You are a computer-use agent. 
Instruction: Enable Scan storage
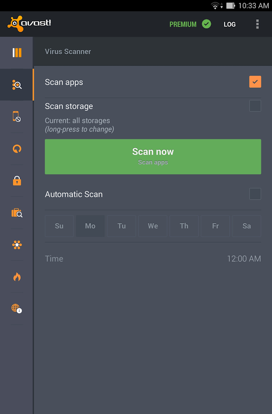[x=255, y=106]
